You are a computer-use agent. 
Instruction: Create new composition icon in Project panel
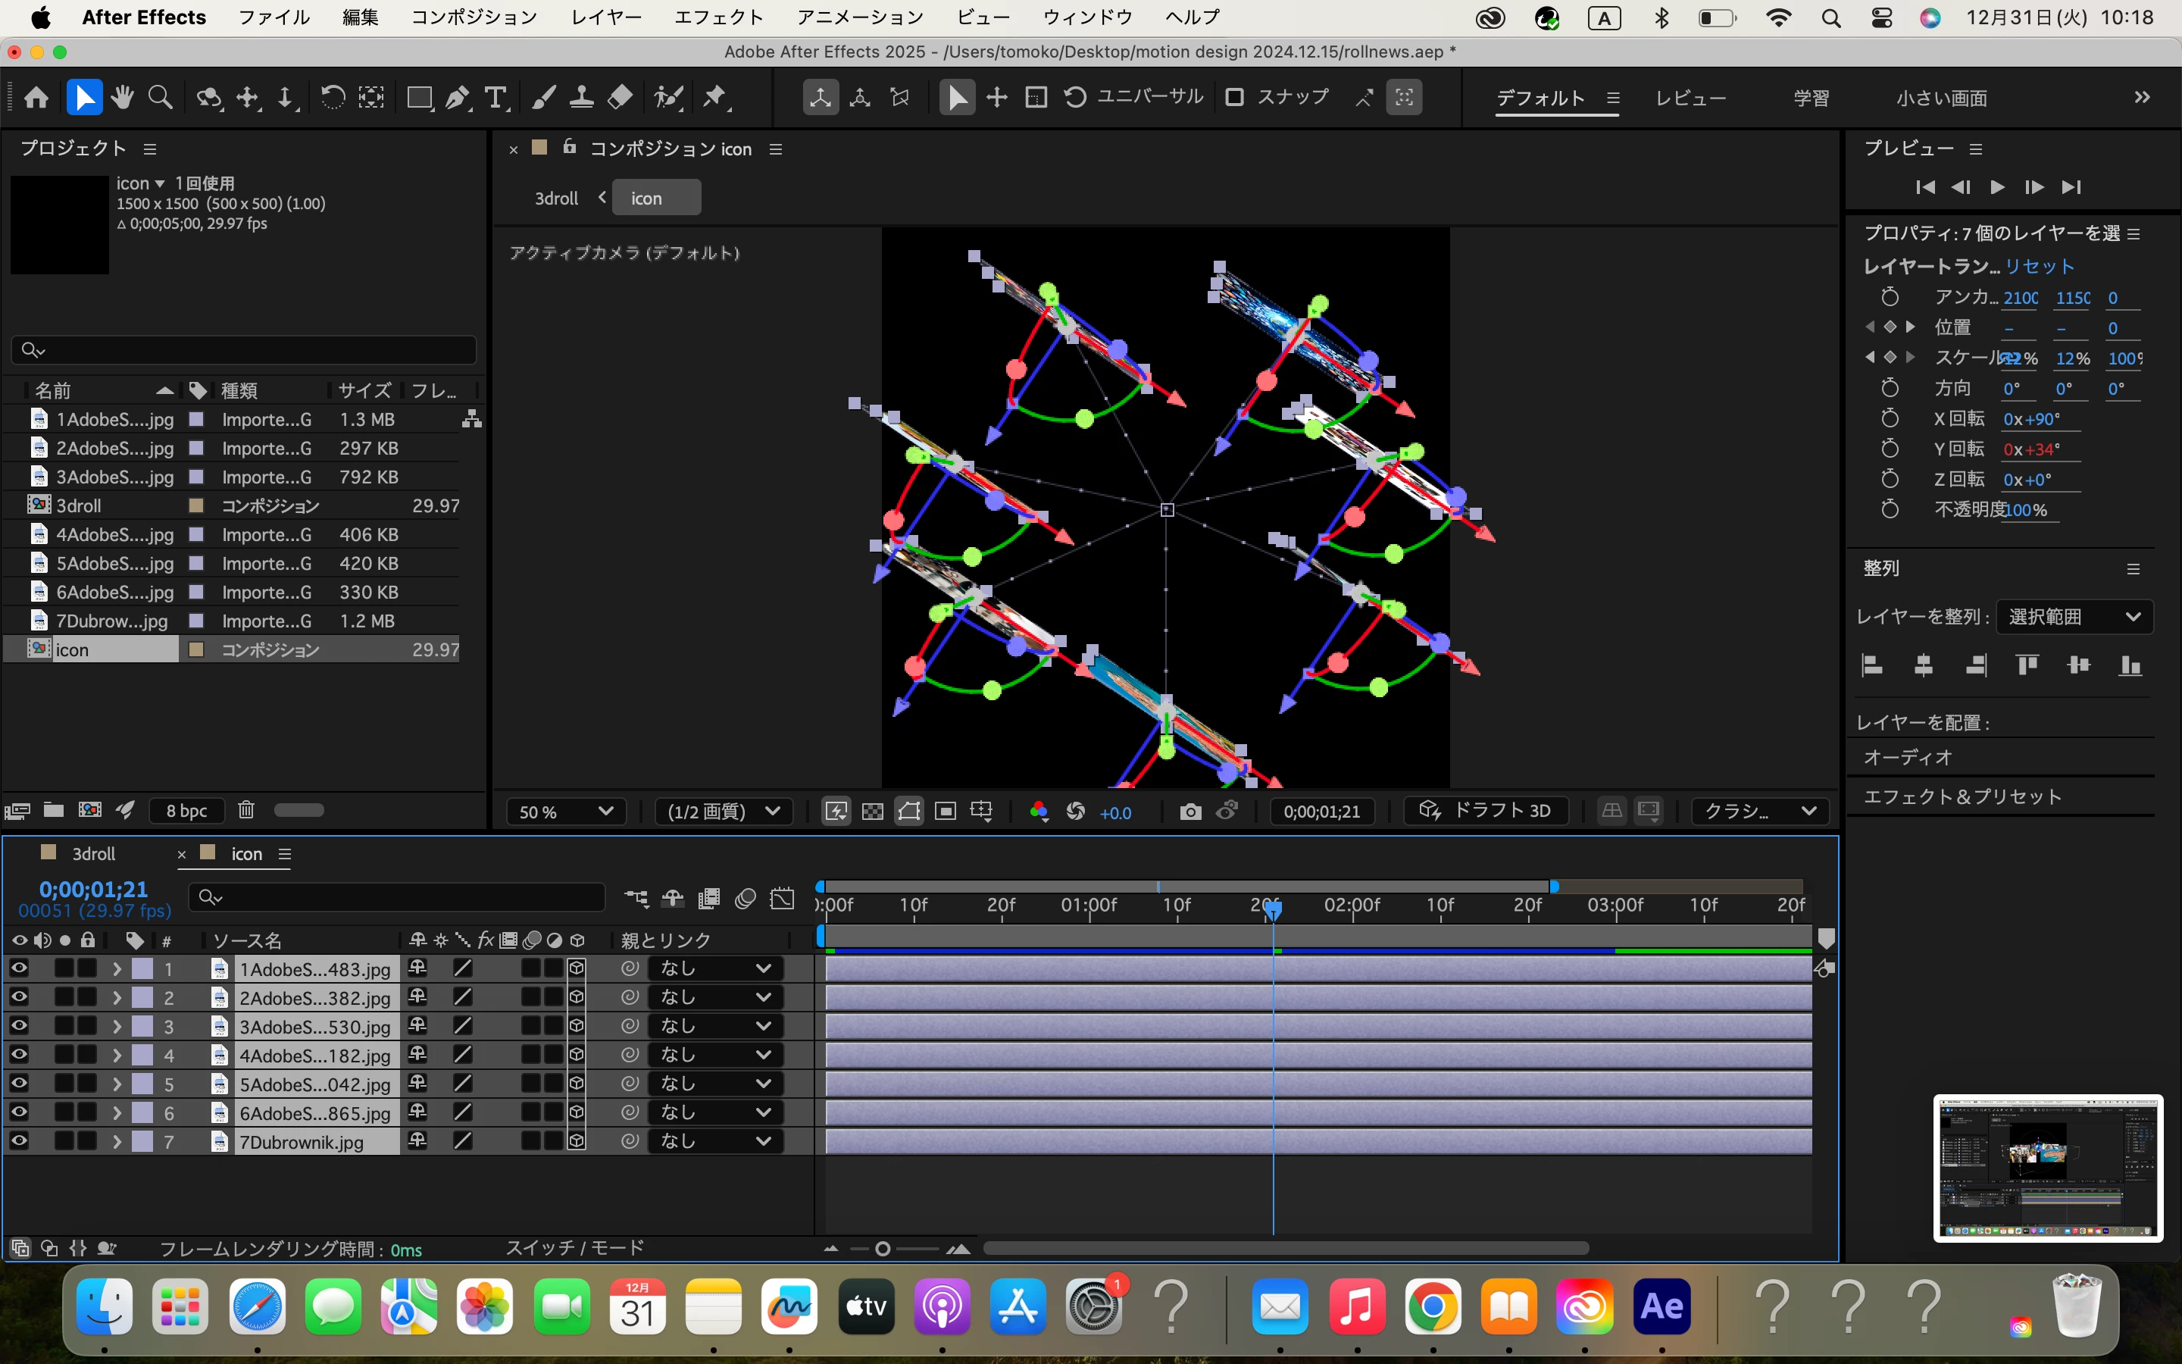click(x=89, y=810)
